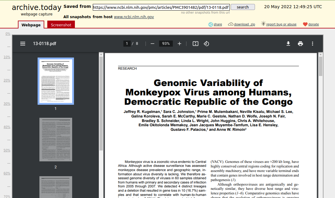The image size is (335, 198).
Task: Rotate the document counterclockwise
Action: (206, 44)
